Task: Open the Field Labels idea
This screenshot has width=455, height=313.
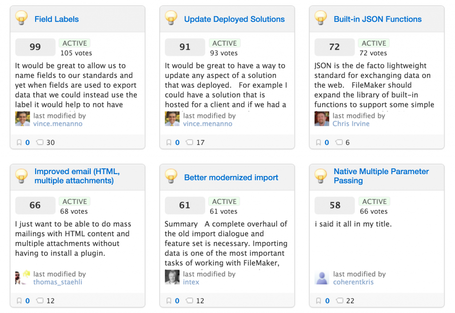Action: (x=58, y=19)
